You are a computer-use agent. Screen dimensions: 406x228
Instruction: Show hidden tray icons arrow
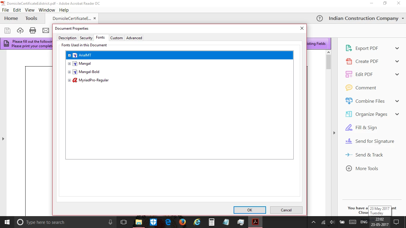313,222
